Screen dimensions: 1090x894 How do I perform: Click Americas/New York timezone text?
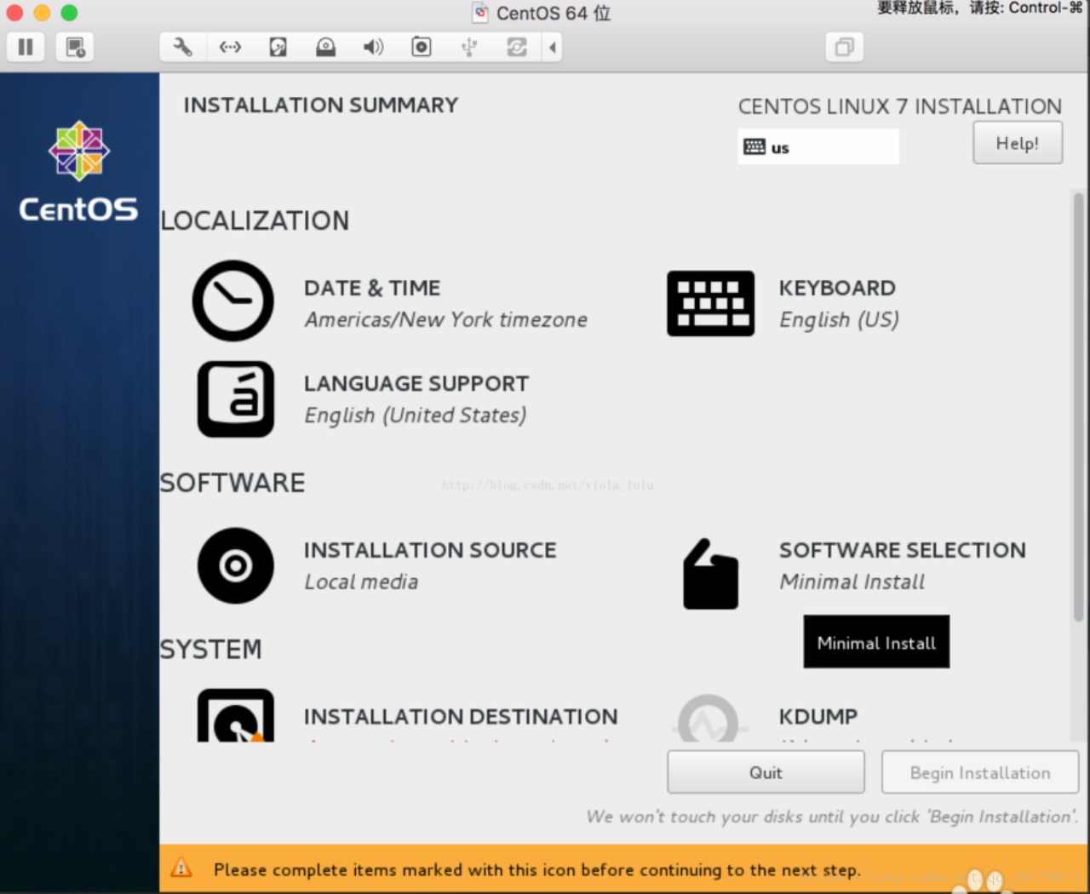pyautogui.click(x=446, y=319)
